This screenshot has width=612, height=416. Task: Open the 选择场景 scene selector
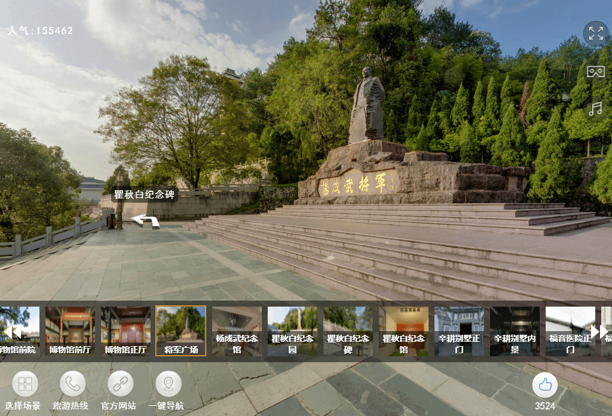point(25,384)
